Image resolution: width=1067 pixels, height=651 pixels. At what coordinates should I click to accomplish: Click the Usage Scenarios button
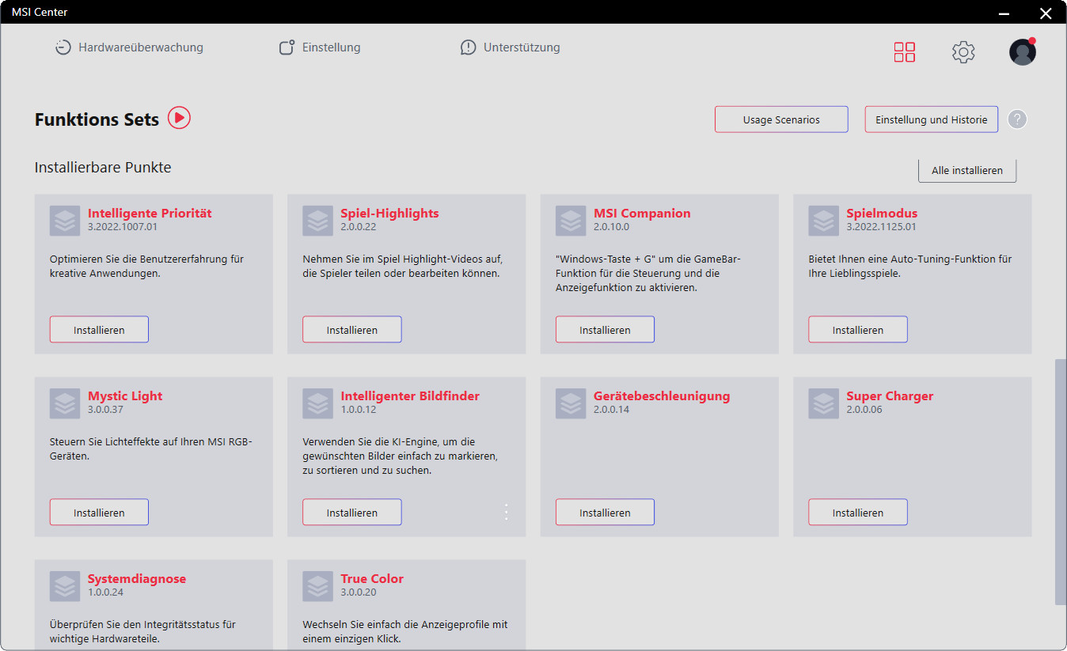[x=780, y=119]
